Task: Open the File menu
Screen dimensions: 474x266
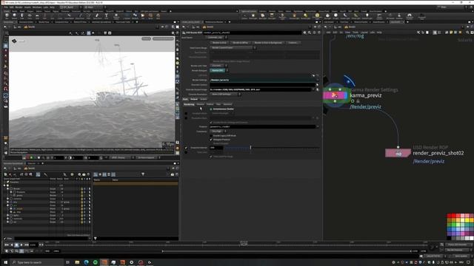Action: click(6, 7)
